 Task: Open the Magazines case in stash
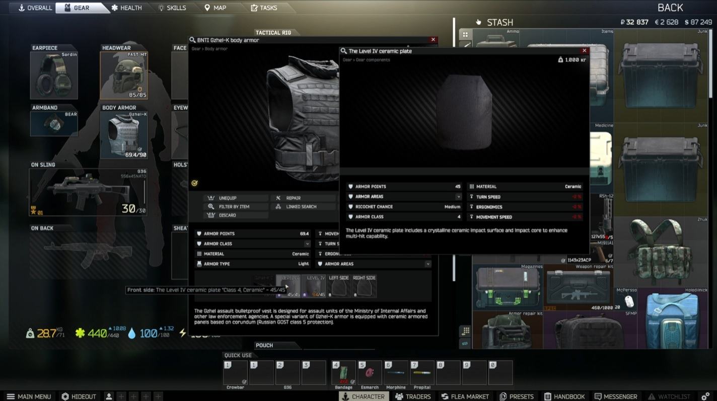[x=508, y=287]
